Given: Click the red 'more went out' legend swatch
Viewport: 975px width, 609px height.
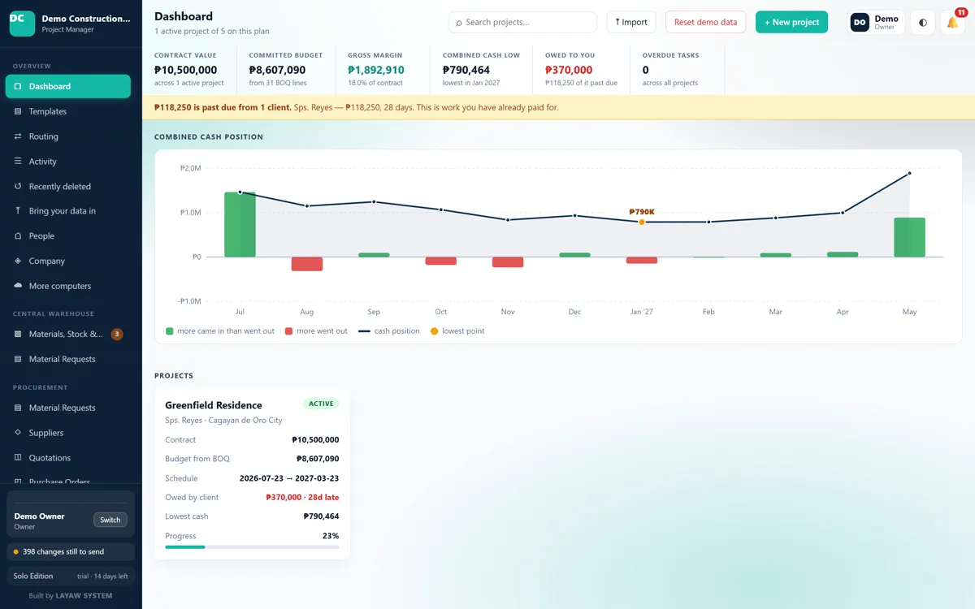Looking at the screenshot, I should [289, 331].
